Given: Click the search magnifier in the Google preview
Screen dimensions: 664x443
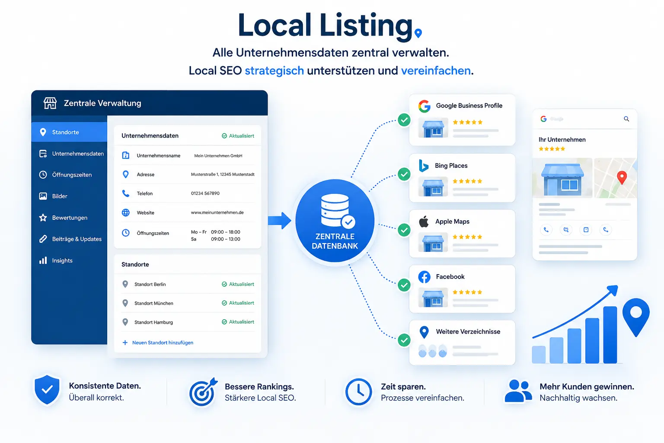Looking at the screenshot, I should 626,119.
